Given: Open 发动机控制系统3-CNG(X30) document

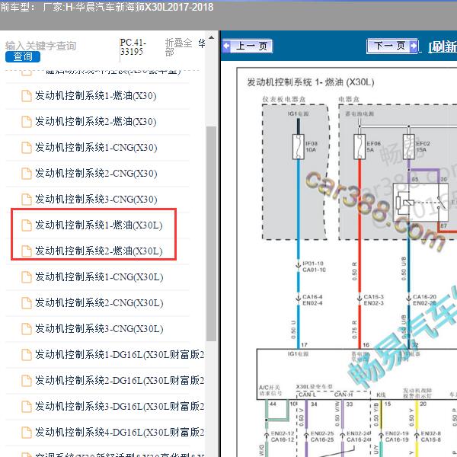Looking at the screenshot, I should [96, 200].
